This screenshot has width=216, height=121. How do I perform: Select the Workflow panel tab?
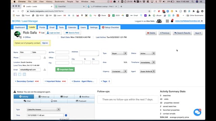pyautogui.click(x=84, y=96)
